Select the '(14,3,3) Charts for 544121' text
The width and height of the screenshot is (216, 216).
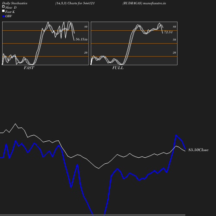coord(75,3)
